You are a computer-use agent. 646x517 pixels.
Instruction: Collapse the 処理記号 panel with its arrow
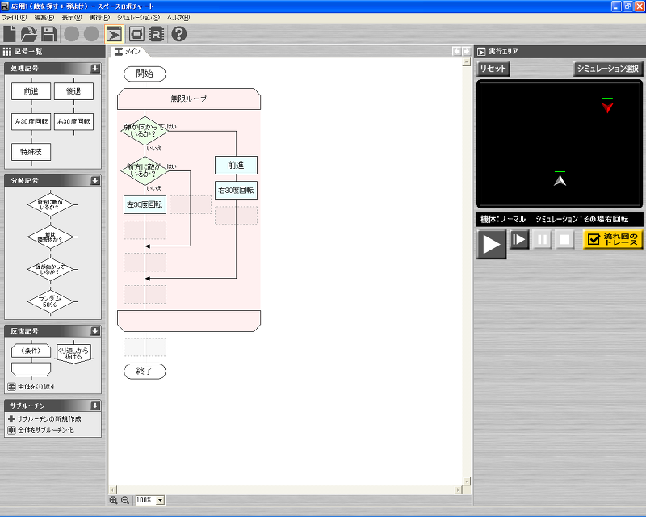click(x=94, y=69)
